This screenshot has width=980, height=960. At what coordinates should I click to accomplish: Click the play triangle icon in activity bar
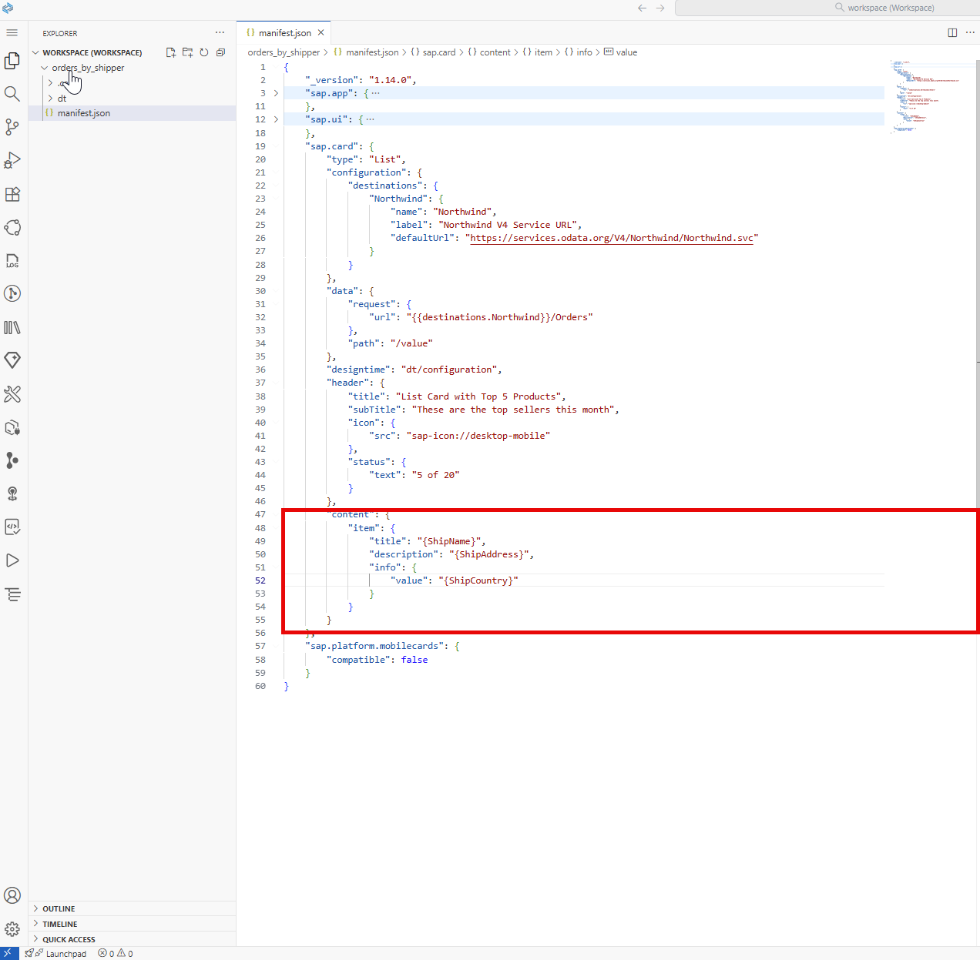(12, 560)
